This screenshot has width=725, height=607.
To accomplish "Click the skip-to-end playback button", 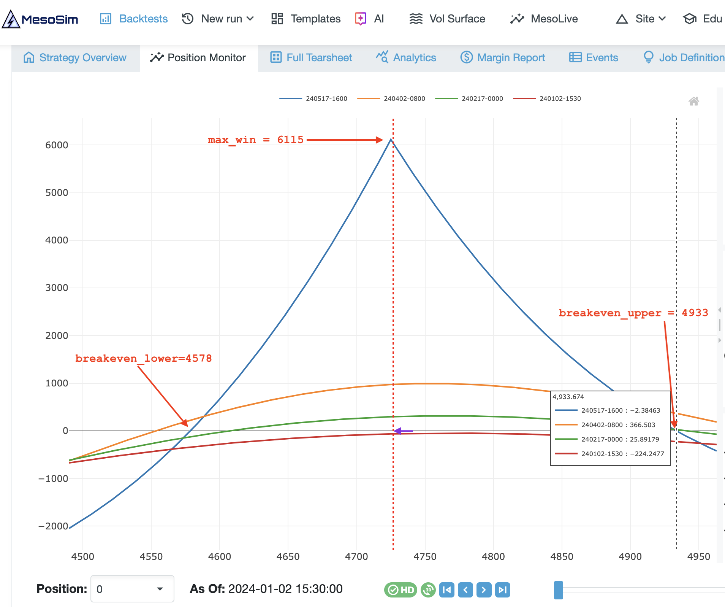I will point(502,590).
